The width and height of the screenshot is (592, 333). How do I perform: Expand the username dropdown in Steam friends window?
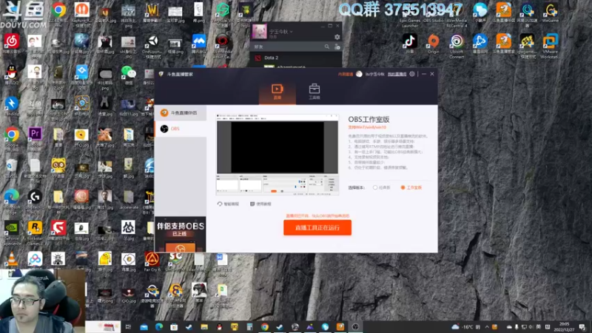point(291,31)
